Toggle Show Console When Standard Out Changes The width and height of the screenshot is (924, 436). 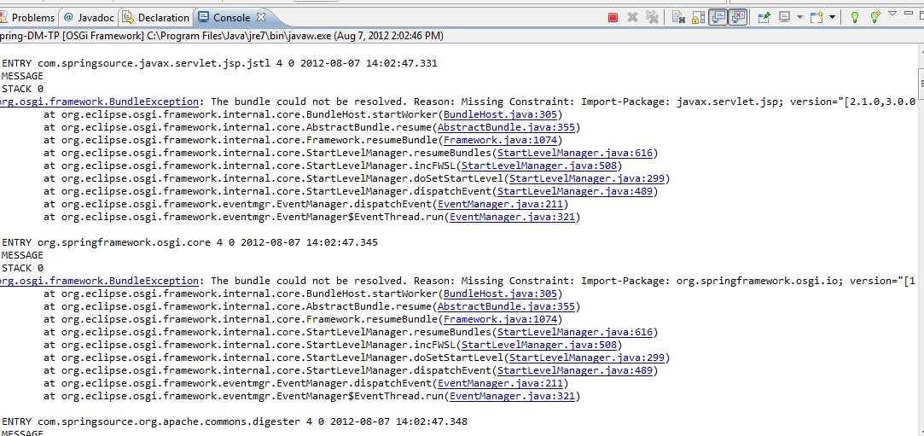(718, 17)
